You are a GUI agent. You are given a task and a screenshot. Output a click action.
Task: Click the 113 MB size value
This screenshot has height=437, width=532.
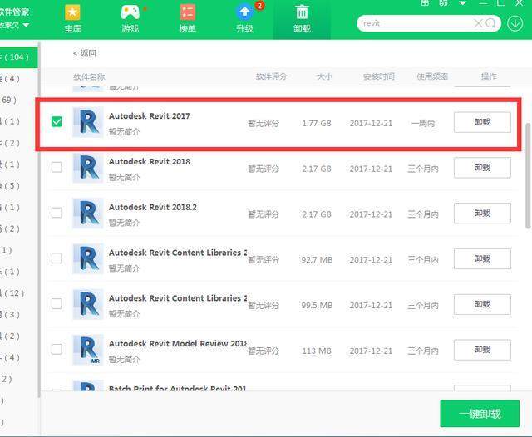point(317,351)
